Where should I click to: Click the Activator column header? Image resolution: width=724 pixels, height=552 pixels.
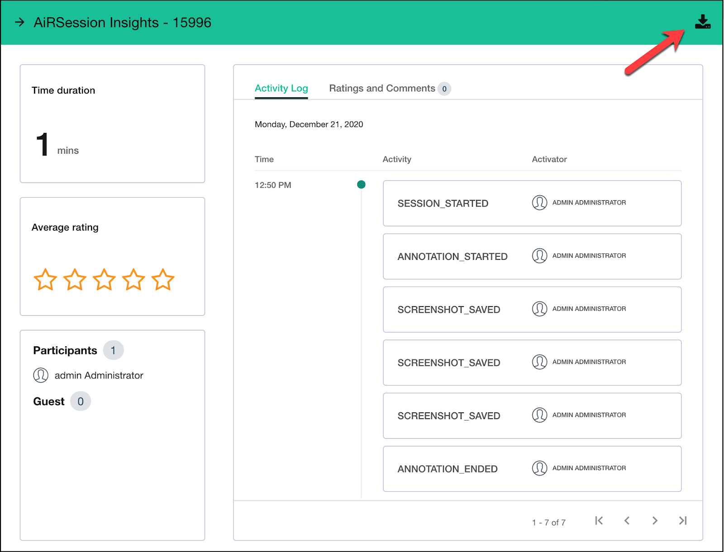549,159
